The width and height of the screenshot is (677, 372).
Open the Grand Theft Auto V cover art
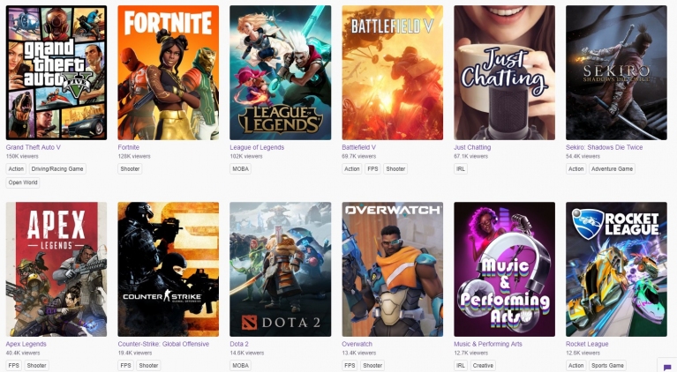click(56, 72)
